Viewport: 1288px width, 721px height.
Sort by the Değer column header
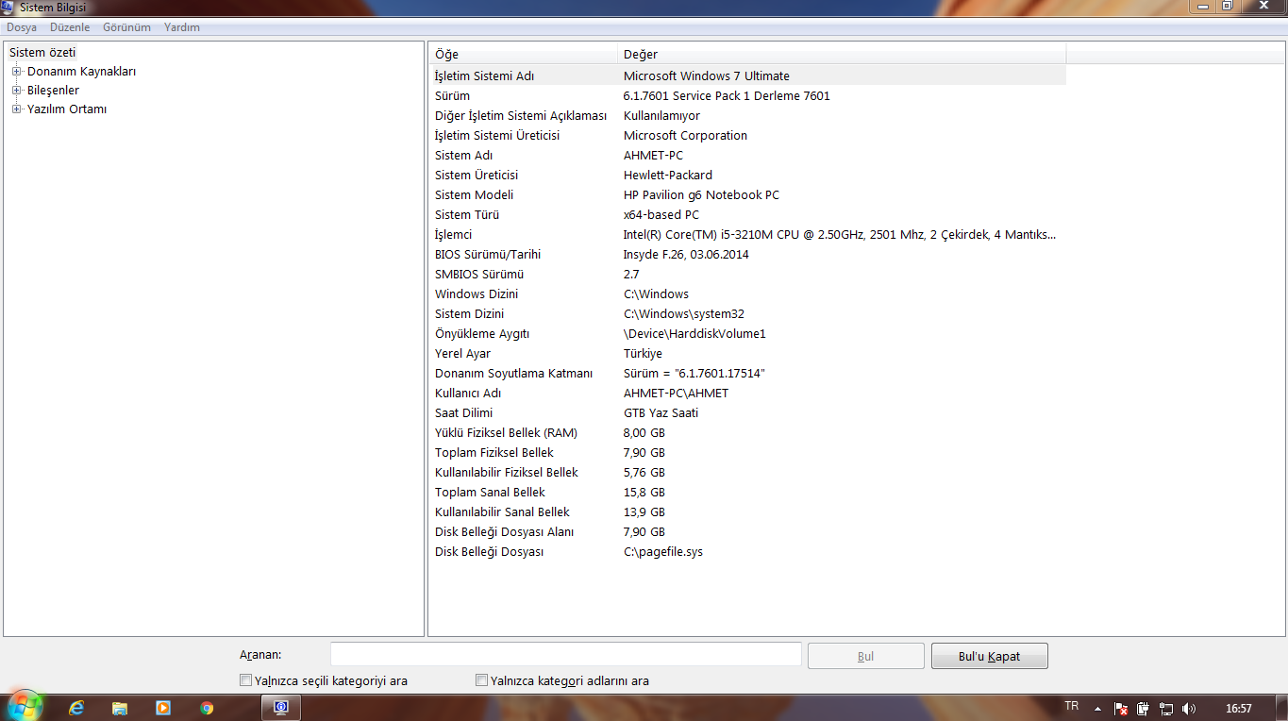click(842, 54)
